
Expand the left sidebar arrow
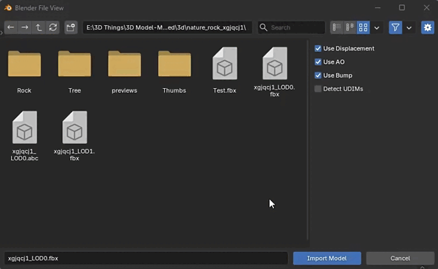coord(2,33)
